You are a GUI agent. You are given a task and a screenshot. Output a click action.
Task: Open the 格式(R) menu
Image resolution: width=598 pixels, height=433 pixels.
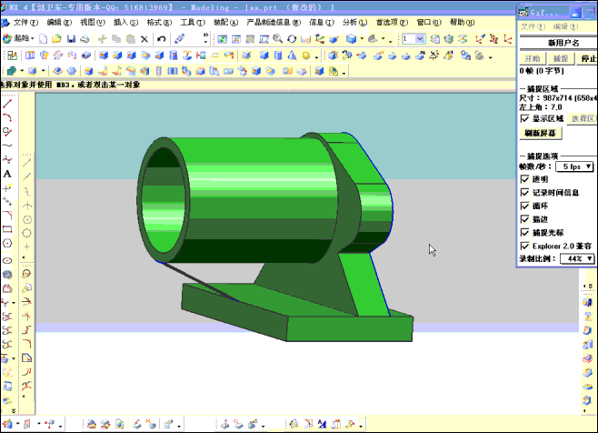pos(159,23)
